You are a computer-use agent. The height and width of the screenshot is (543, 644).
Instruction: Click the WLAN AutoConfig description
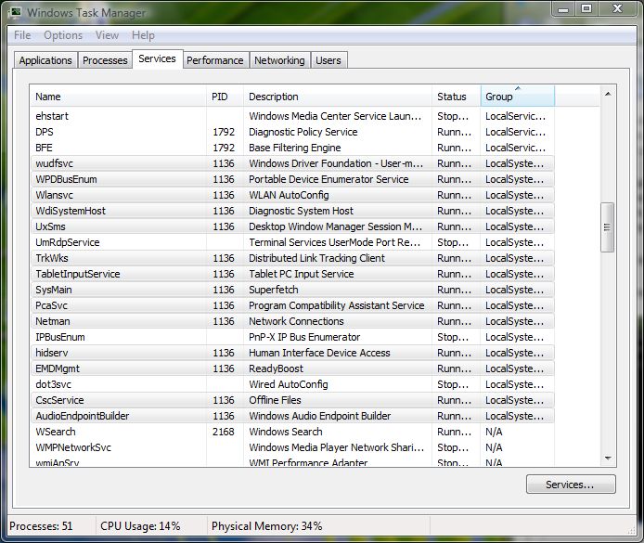tap(289, 195)
